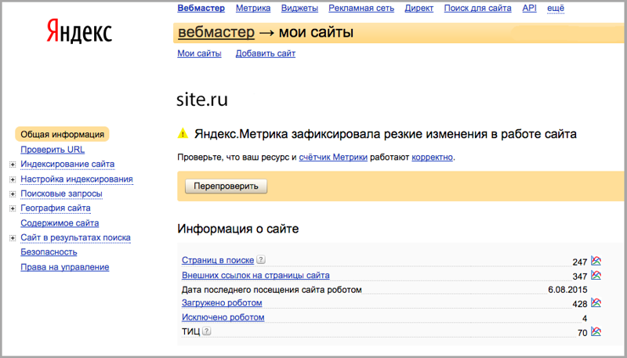The image size is (627, 358).
Task: Open the ещё dropdown in top navigation
Action: point(556,8)
